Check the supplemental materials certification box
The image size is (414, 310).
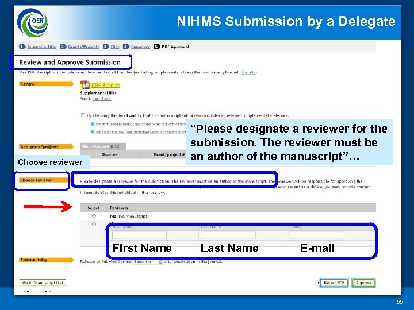pos(83,115)
